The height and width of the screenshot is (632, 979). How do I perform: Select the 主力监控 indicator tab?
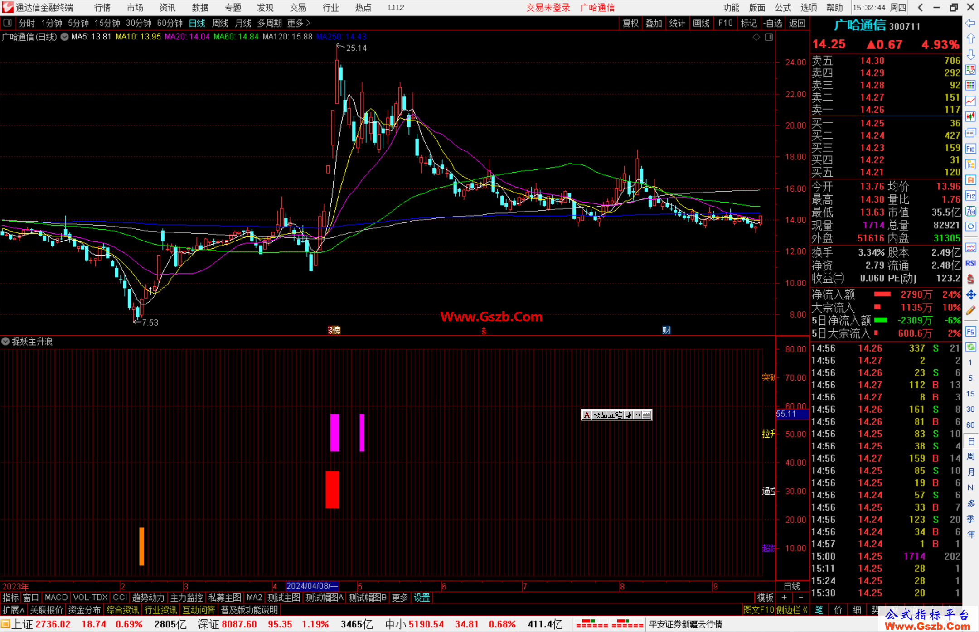[186, 598]
